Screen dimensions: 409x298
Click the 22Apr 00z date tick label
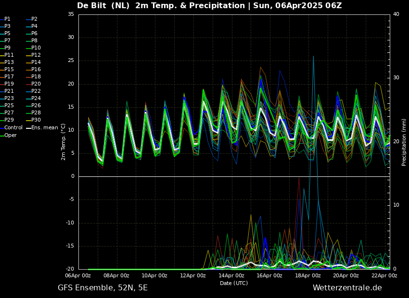point(384,276)
